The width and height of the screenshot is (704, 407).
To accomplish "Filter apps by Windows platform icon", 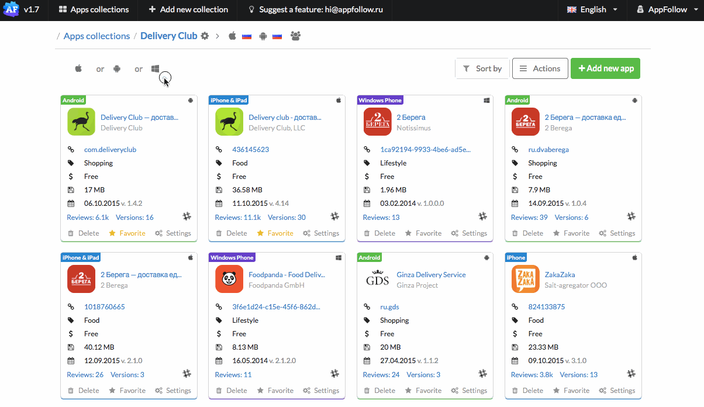I will click(x=155, y=68).
